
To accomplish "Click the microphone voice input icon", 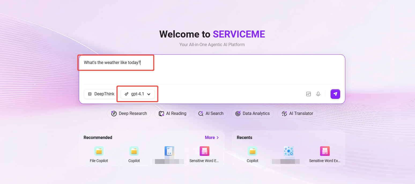I will (x=318, y=94).
